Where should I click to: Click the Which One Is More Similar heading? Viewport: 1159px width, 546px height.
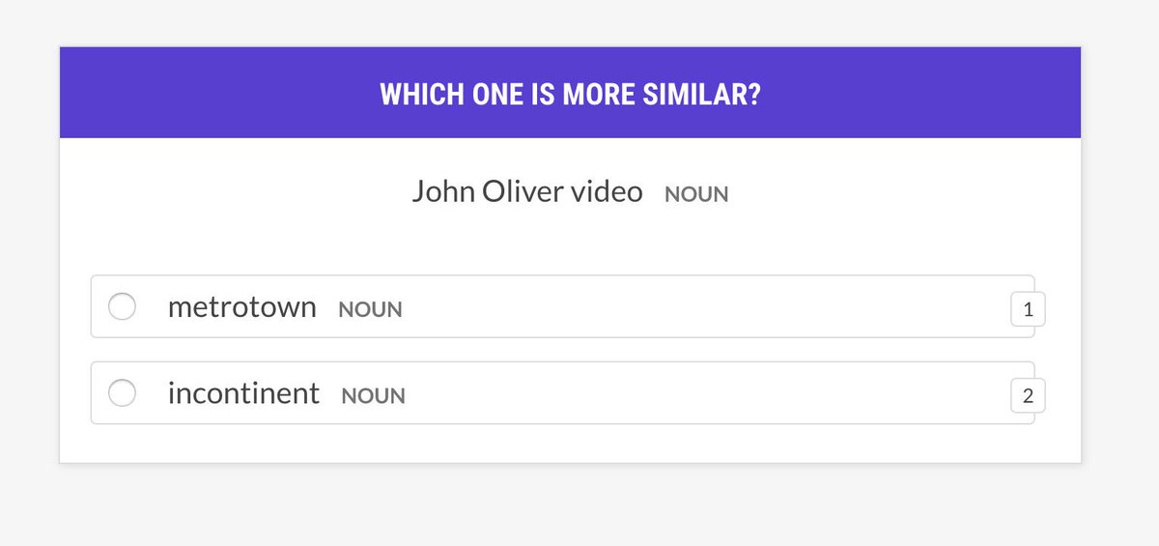tap(570, 95)
